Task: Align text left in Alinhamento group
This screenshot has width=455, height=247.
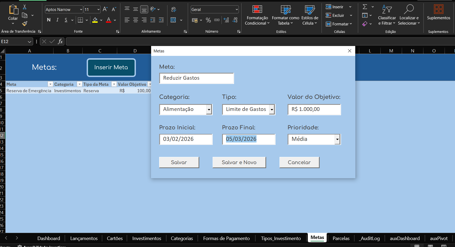Action: (127, 20)
